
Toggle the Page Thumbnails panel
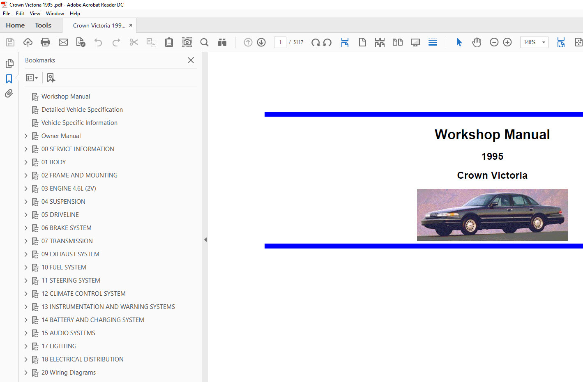pyautogui.click(x=9, y=64)
